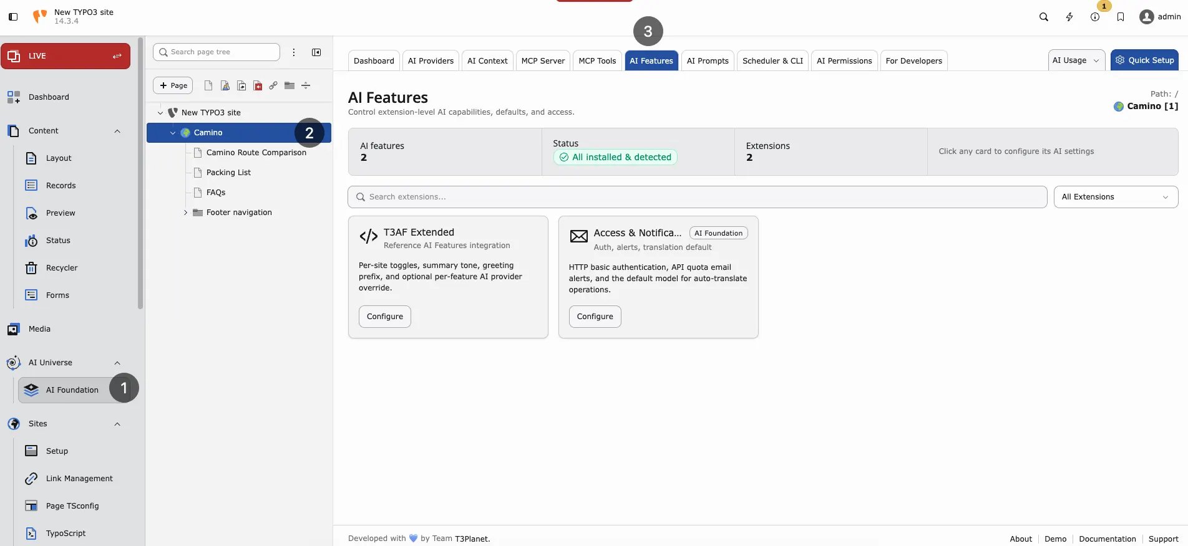This screenshot has height=546, width=1188.
Task: Switch to the AI Prompts tab
Action: (x=708, y=60)
